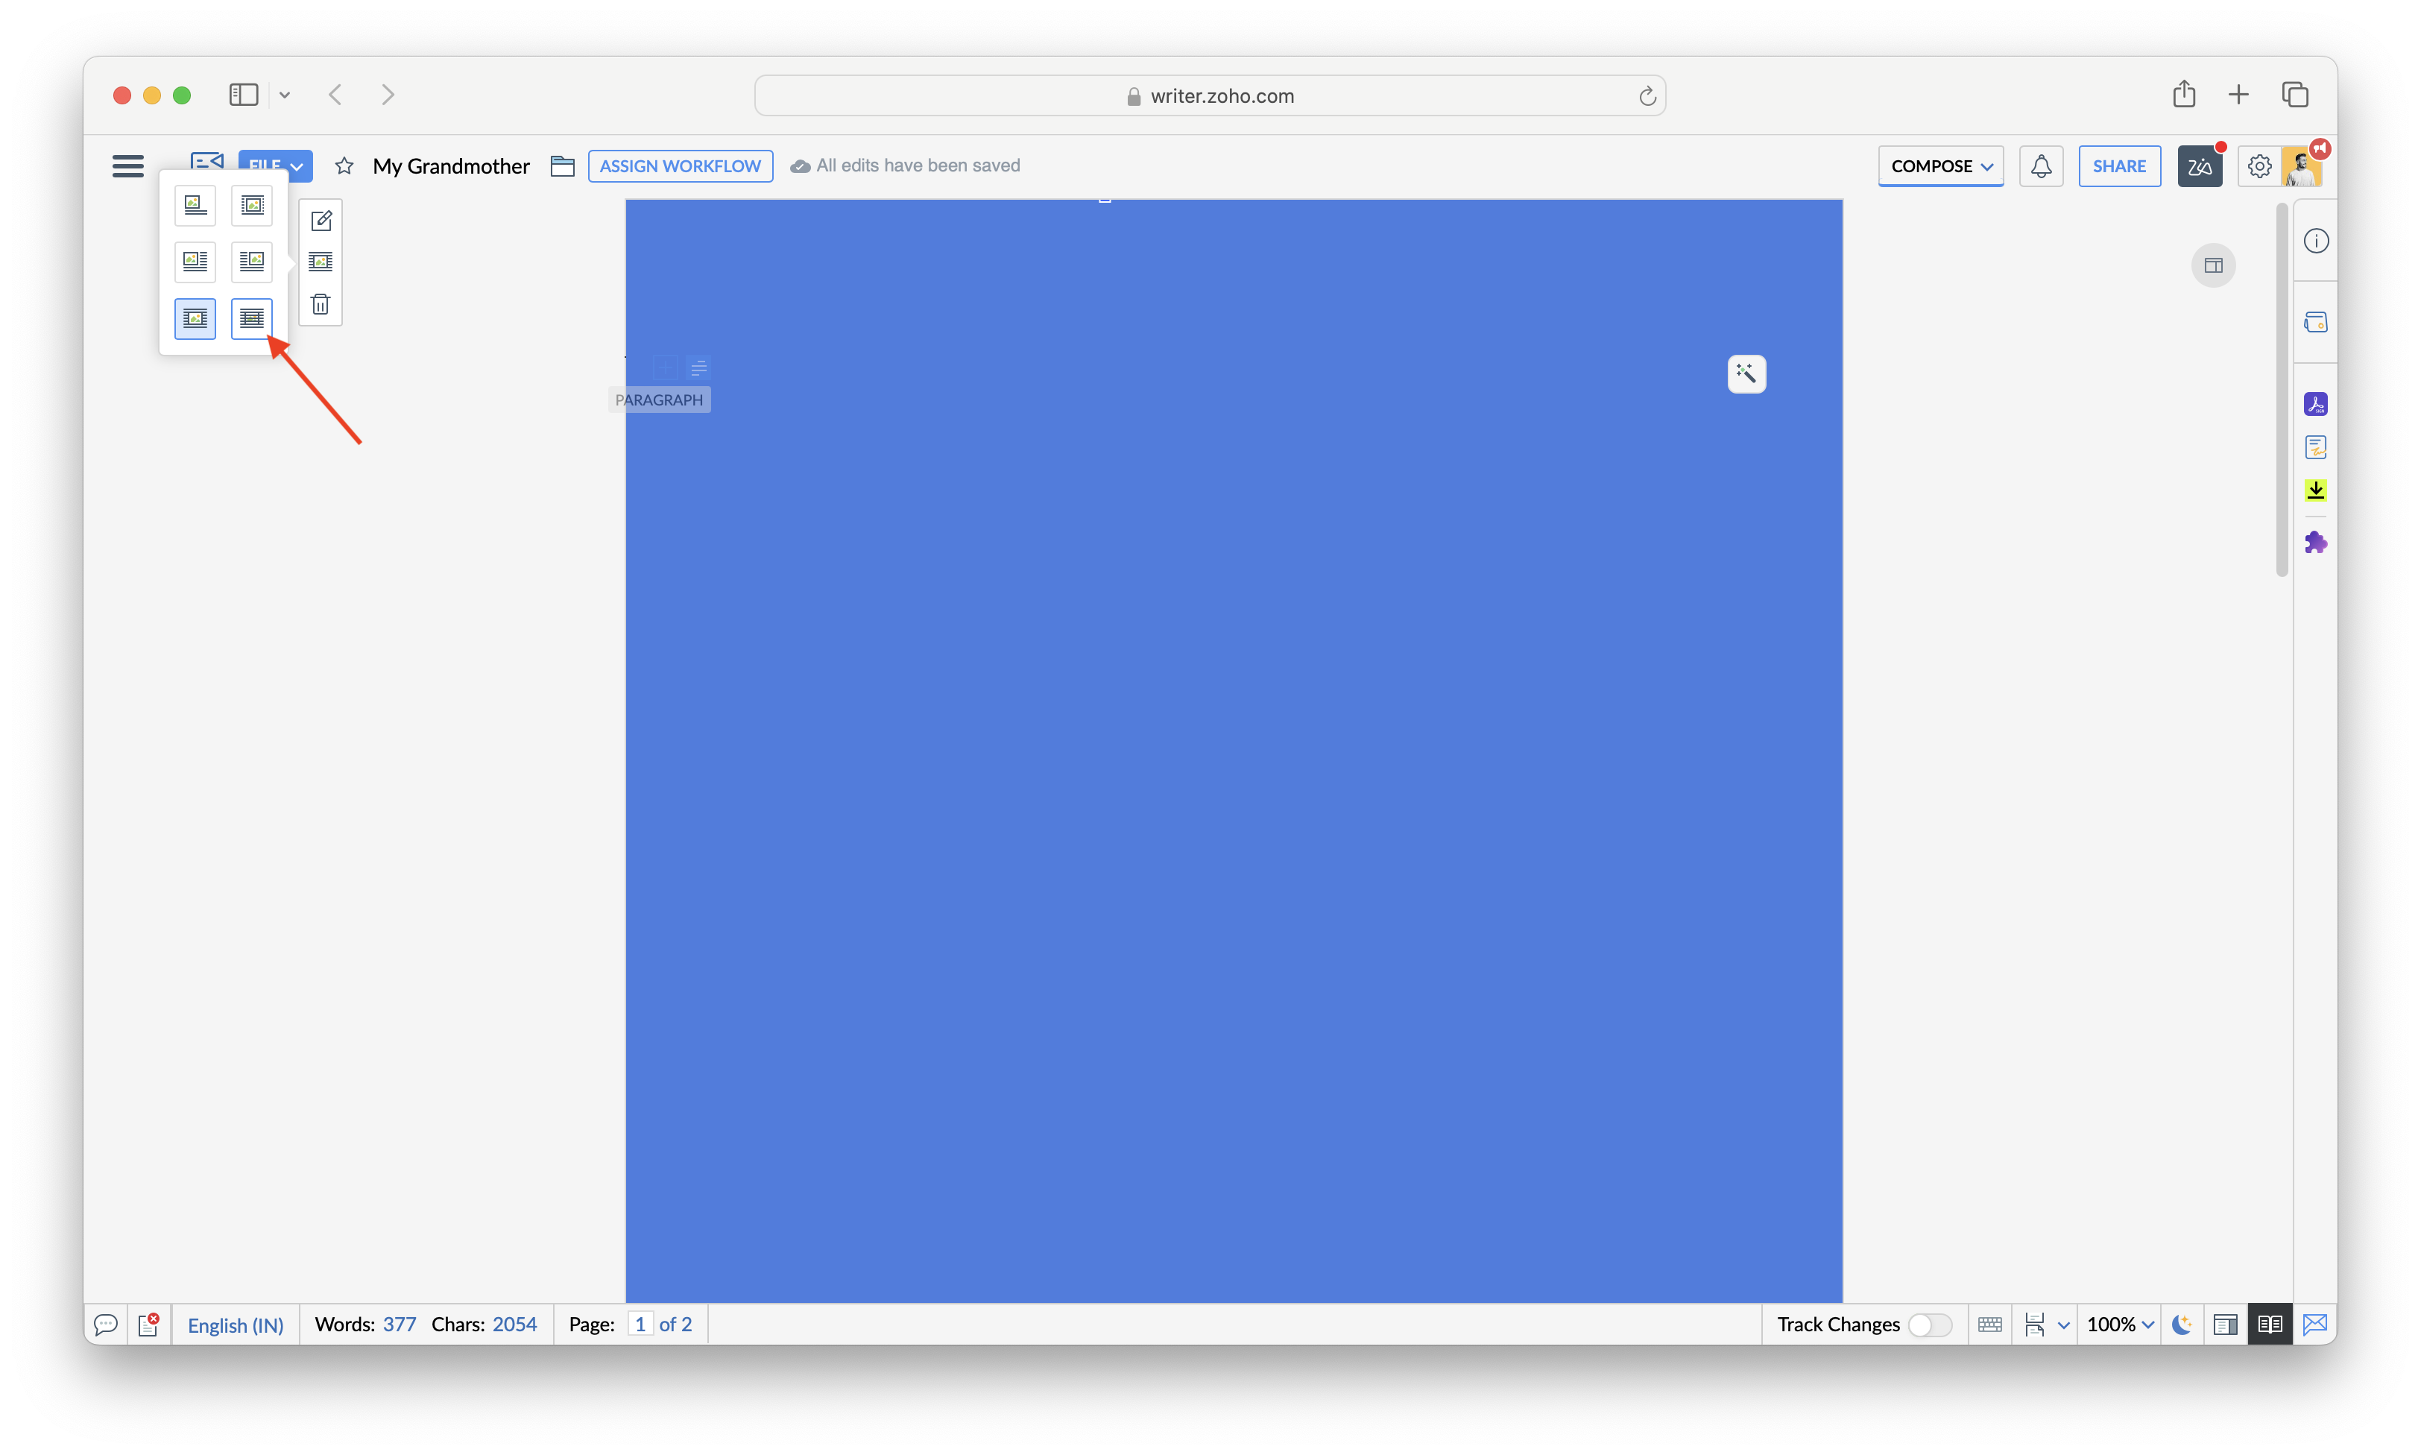This screenshot has width=2421, height=1455.
Task: Open the folder location icon beside title
Action: tap(563, 165)
